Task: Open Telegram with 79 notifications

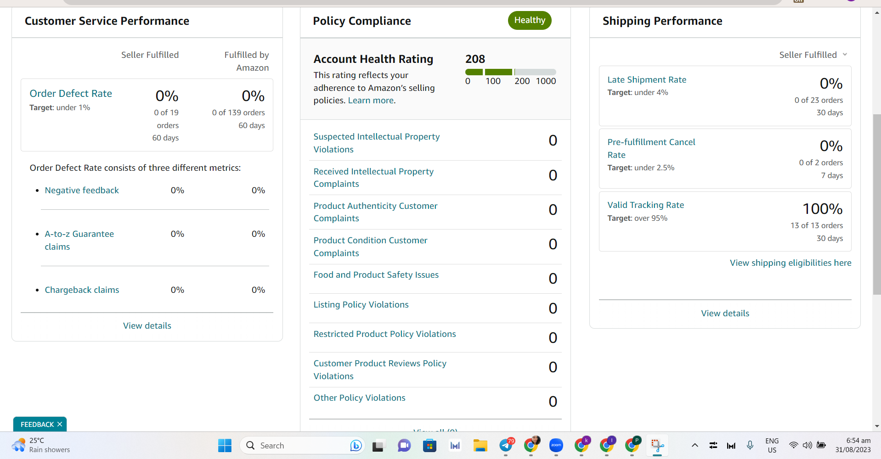Action: coord(506,445)
